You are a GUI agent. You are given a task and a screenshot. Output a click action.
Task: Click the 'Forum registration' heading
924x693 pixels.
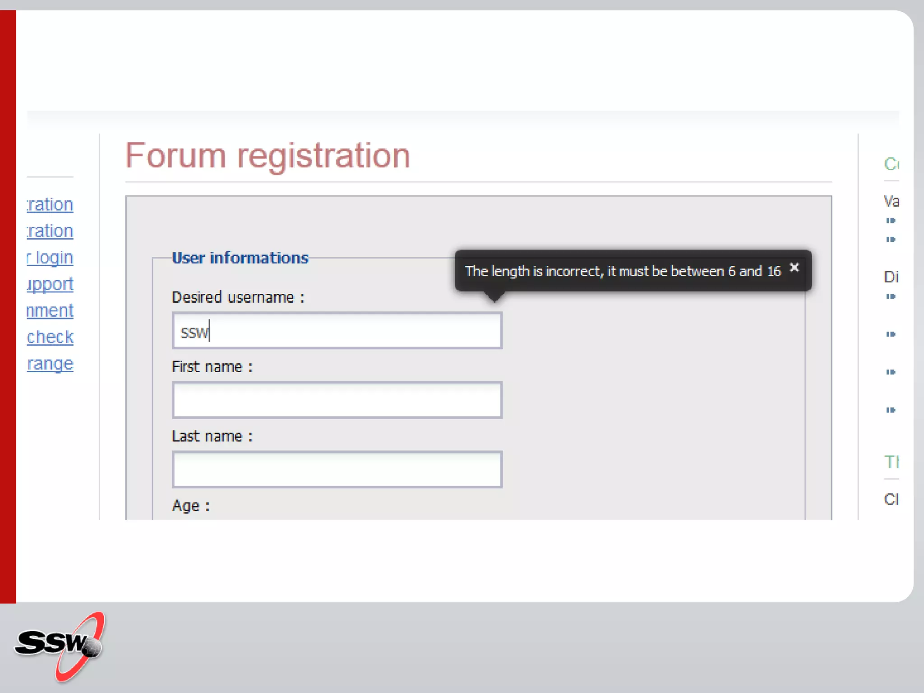pos(268,156)
